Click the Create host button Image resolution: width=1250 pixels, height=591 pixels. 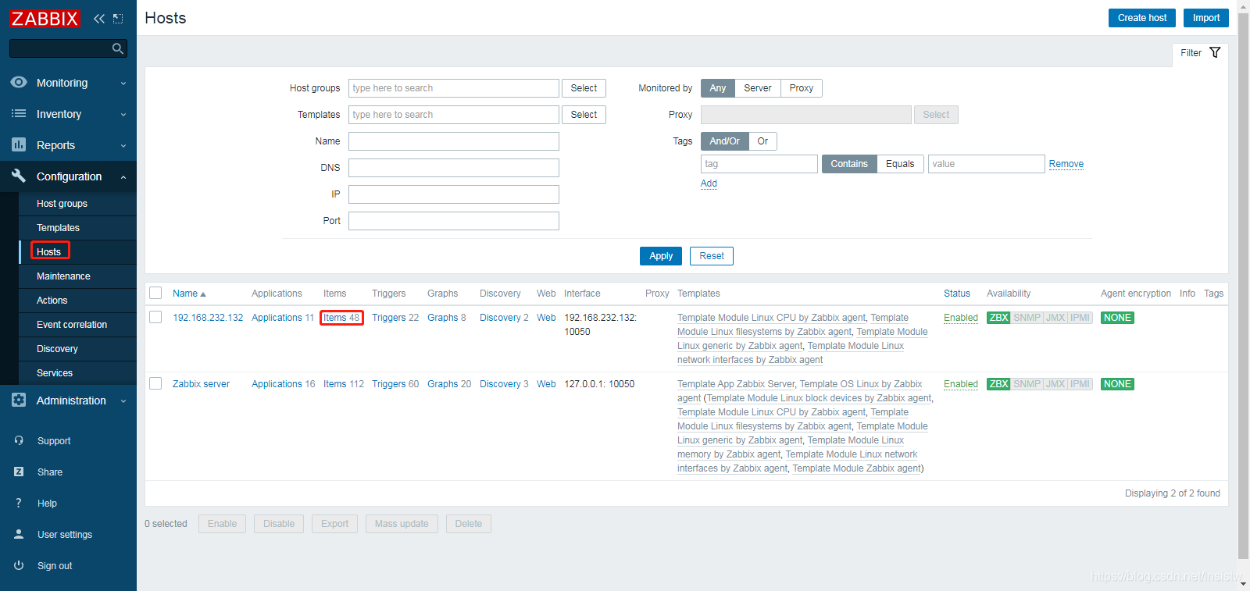pyautogui.click(x=1141, y=18)
